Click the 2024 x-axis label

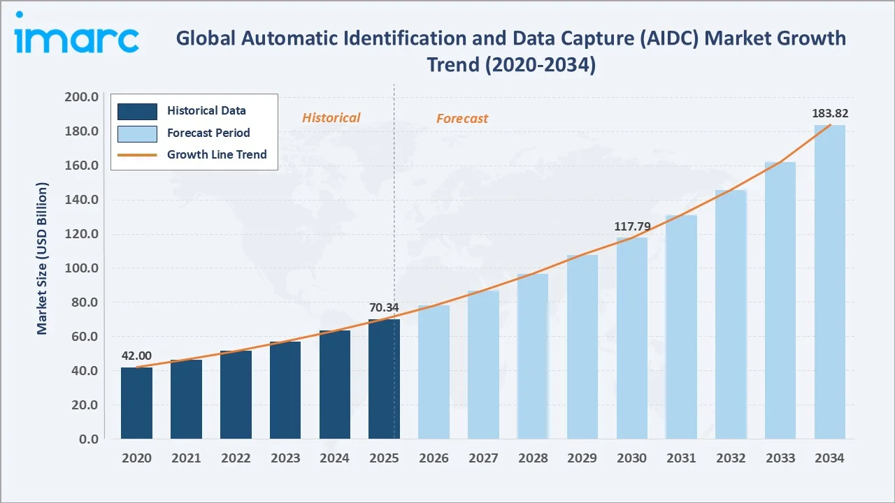pos(335,458)
